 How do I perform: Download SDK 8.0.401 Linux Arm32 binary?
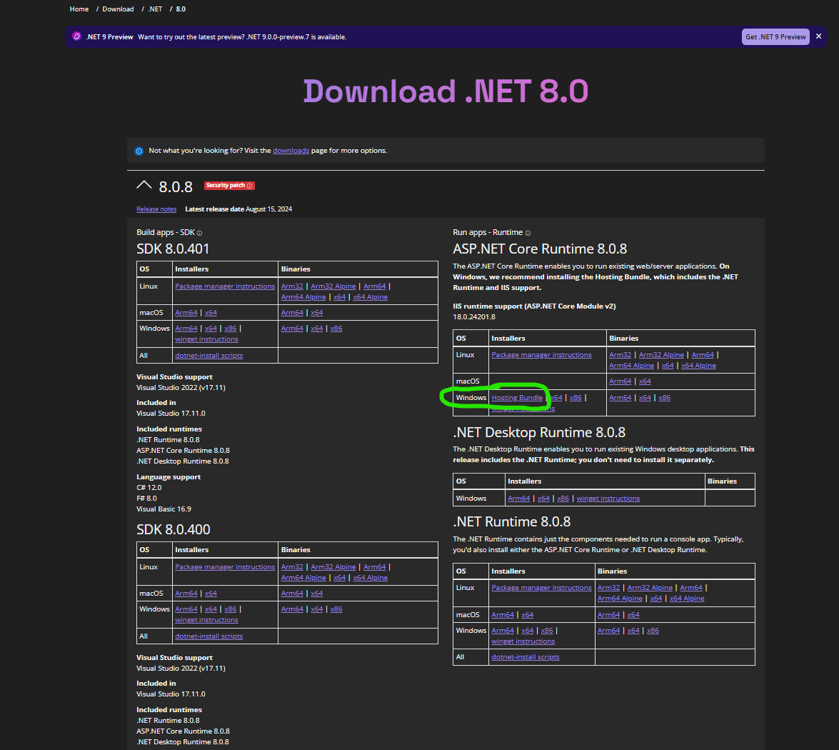click(292, 286)
